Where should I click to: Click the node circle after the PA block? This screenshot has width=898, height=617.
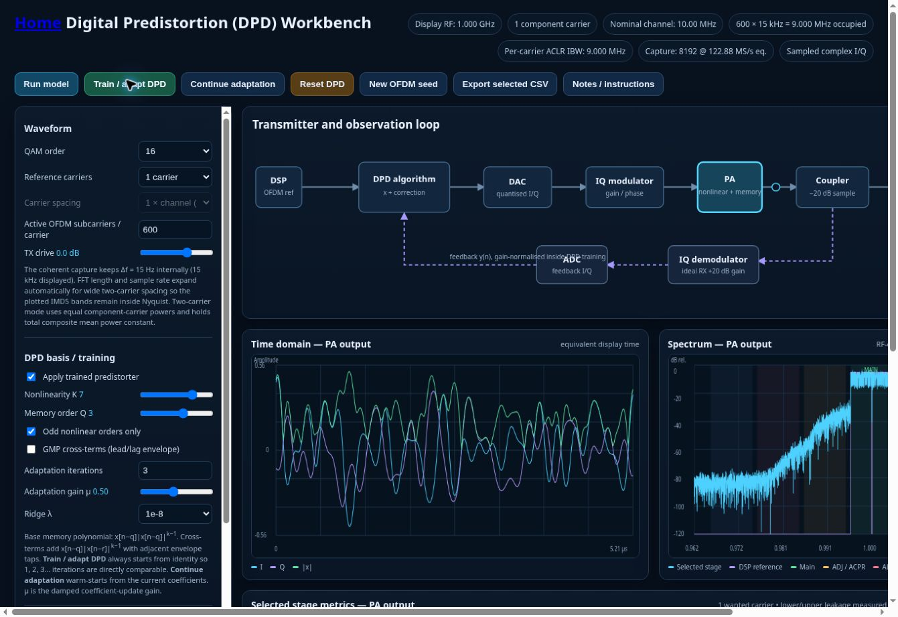(775, 187)
